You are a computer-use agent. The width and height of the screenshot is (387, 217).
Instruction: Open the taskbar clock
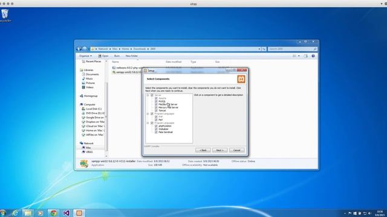pos(380,213)
